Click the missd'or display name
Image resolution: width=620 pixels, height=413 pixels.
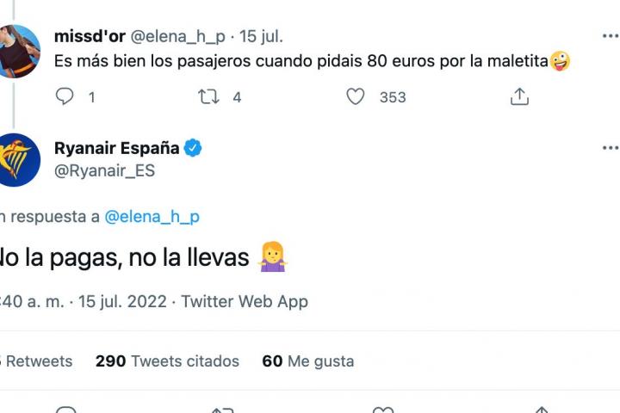90,36
